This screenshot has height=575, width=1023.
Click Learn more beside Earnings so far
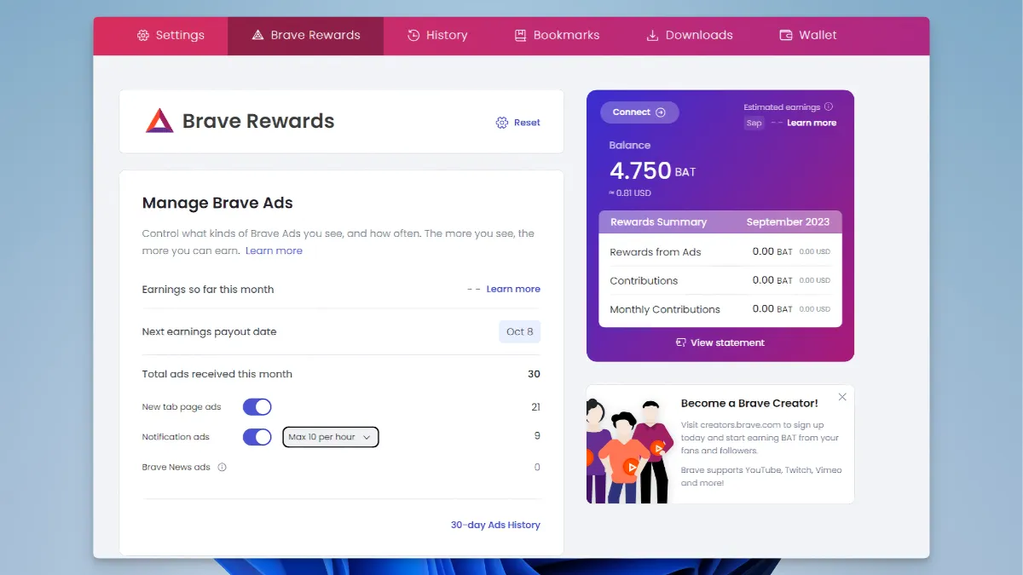[x=513, y=290]
